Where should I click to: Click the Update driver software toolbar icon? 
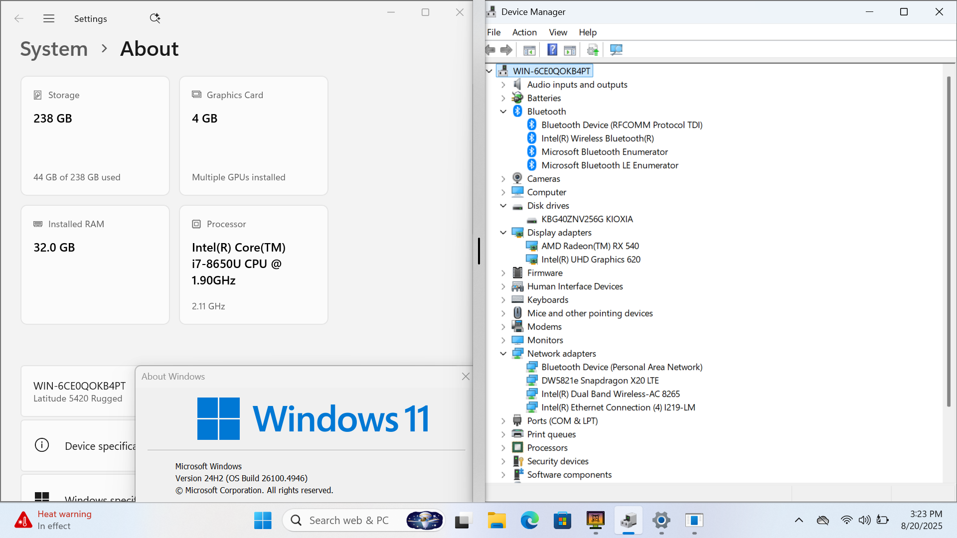[593, 50]
